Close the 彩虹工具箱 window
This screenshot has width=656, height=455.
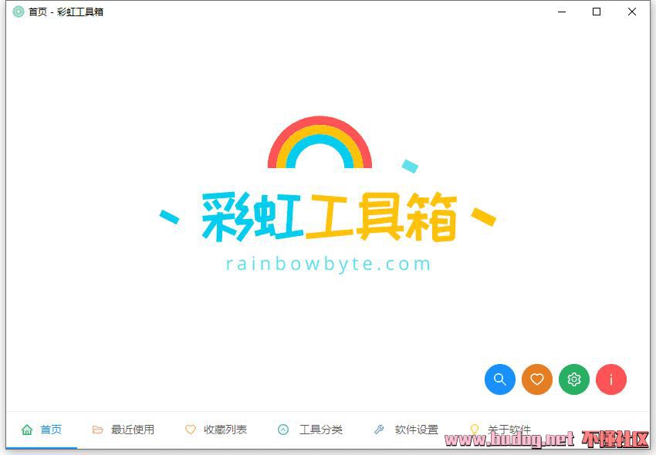(x=632, y=12)
